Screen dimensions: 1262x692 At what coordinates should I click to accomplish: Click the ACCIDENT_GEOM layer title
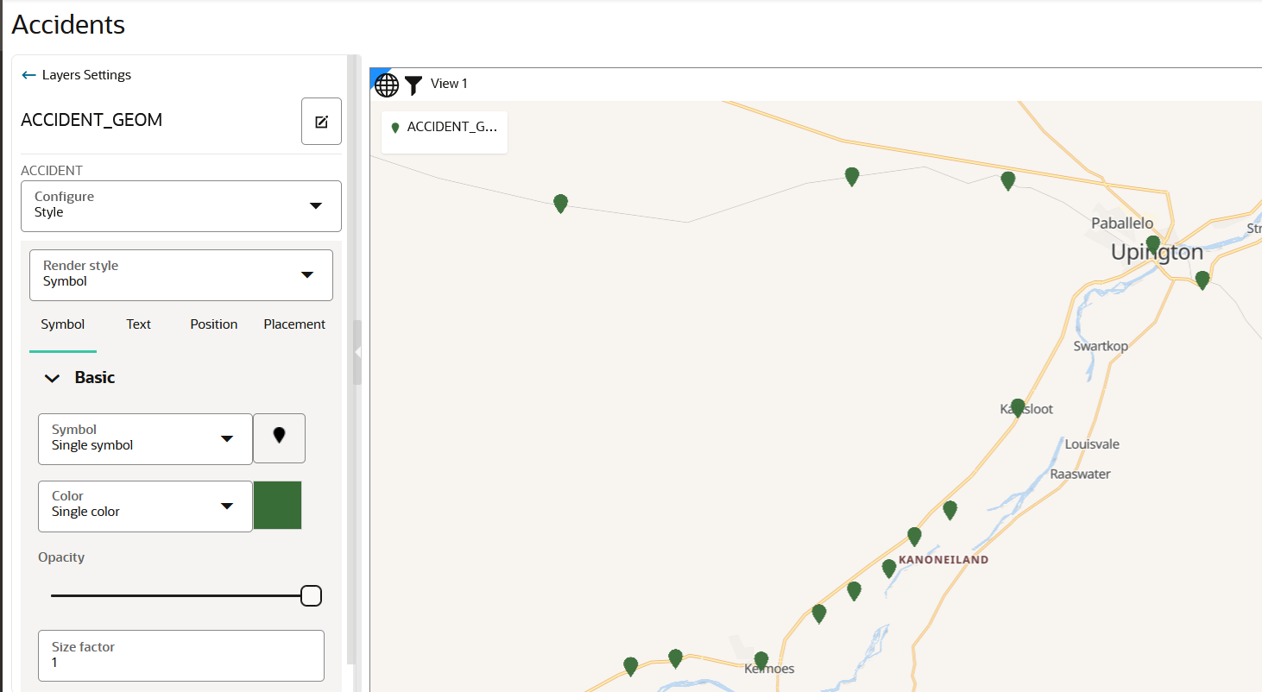click(91, 120)
